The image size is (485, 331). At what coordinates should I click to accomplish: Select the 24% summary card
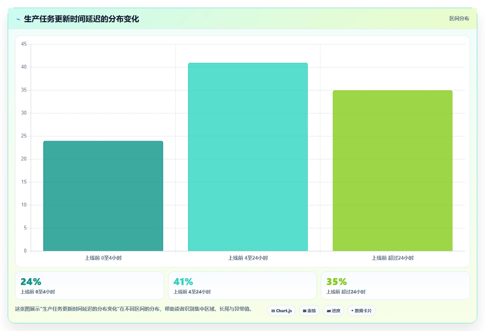[x=89, y=285]
